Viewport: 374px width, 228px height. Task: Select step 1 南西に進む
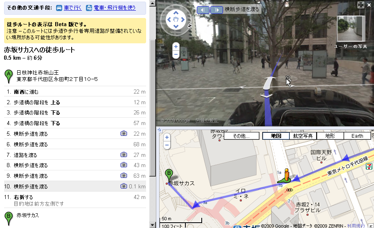[x=75, y=92]
